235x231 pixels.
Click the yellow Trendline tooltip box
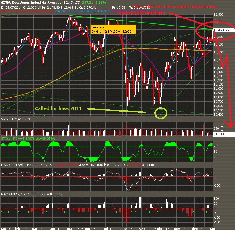(113, 30)
